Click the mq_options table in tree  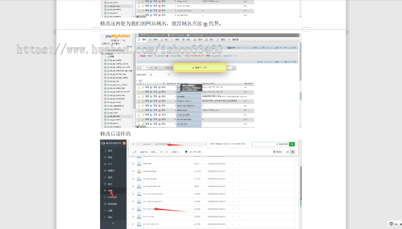pos(114,116)
